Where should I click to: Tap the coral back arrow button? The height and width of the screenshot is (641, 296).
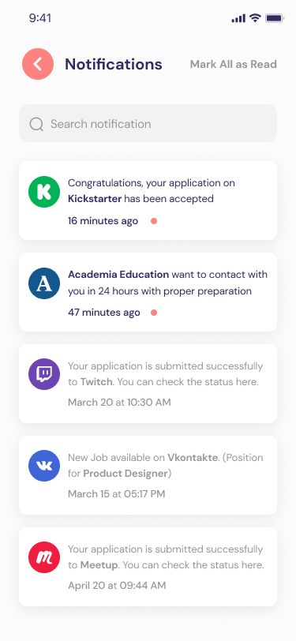pos(38,64)
